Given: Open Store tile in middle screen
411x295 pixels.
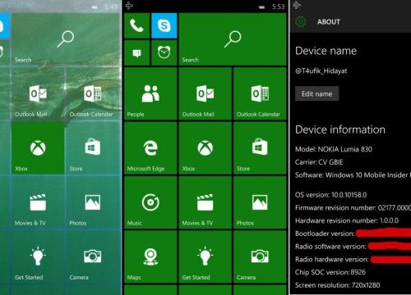Looking at the screenshot, I should 260,147.
